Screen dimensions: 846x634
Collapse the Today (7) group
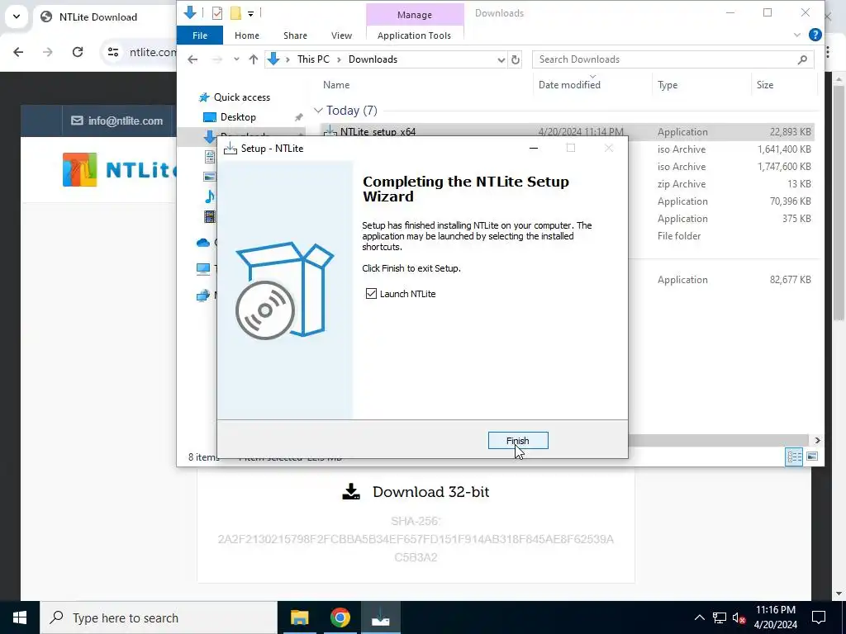tap(318, 111)
